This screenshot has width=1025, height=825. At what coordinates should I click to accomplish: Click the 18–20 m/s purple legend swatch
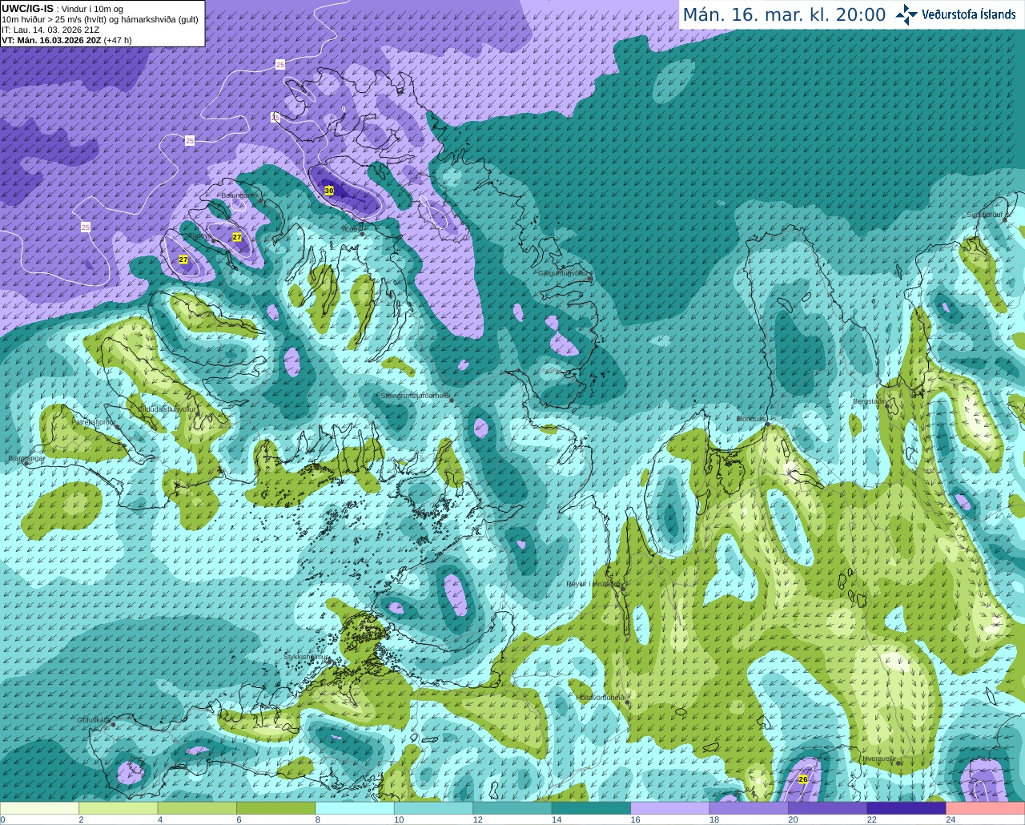749,808
